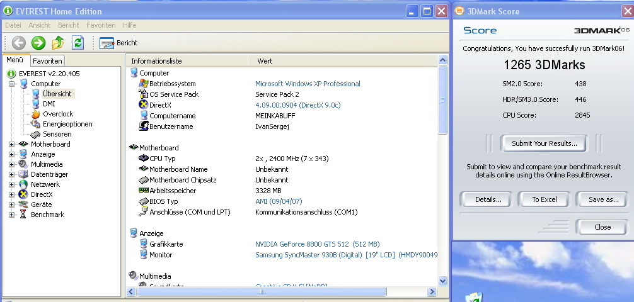The width and height of the screenshot is (634, 302).
Task: Click To Excel in 3DMark Score window
Action: coord(545,199)
